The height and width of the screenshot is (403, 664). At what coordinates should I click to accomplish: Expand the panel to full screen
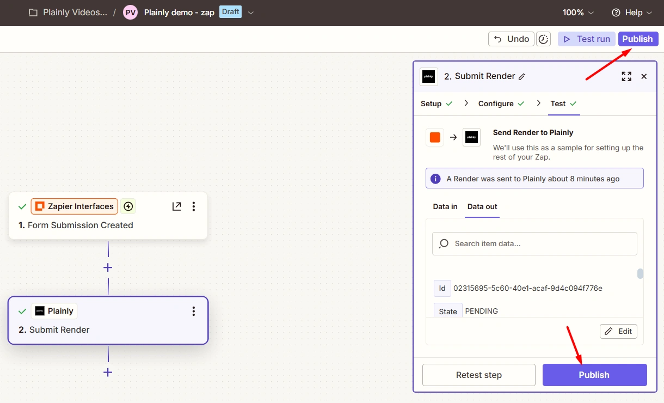(626, 77)
